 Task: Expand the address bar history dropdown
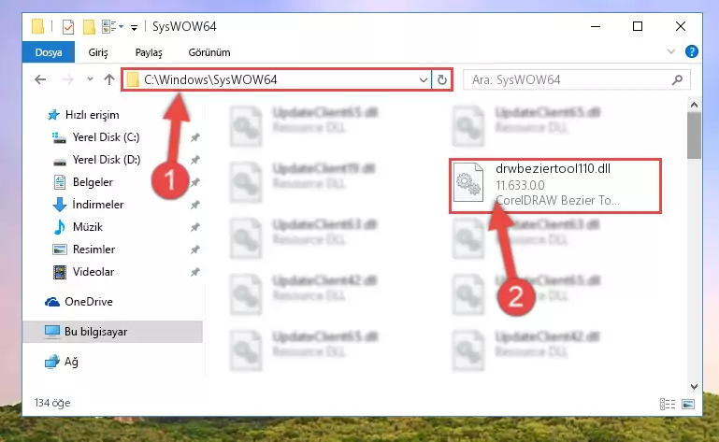[x=424, y=79]
